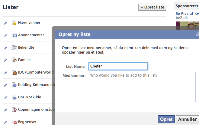Click the Nære venner star list icon
The height and width of the screenshot is (125, 199).
14,23
